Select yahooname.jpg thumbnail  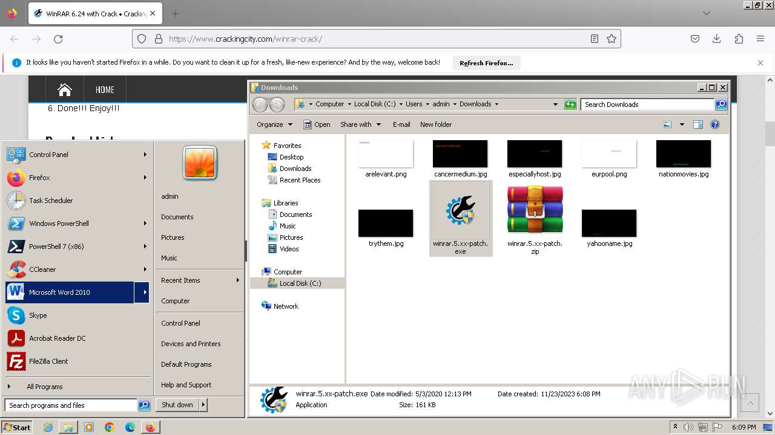pyautogui.click(x=609, y=224)
